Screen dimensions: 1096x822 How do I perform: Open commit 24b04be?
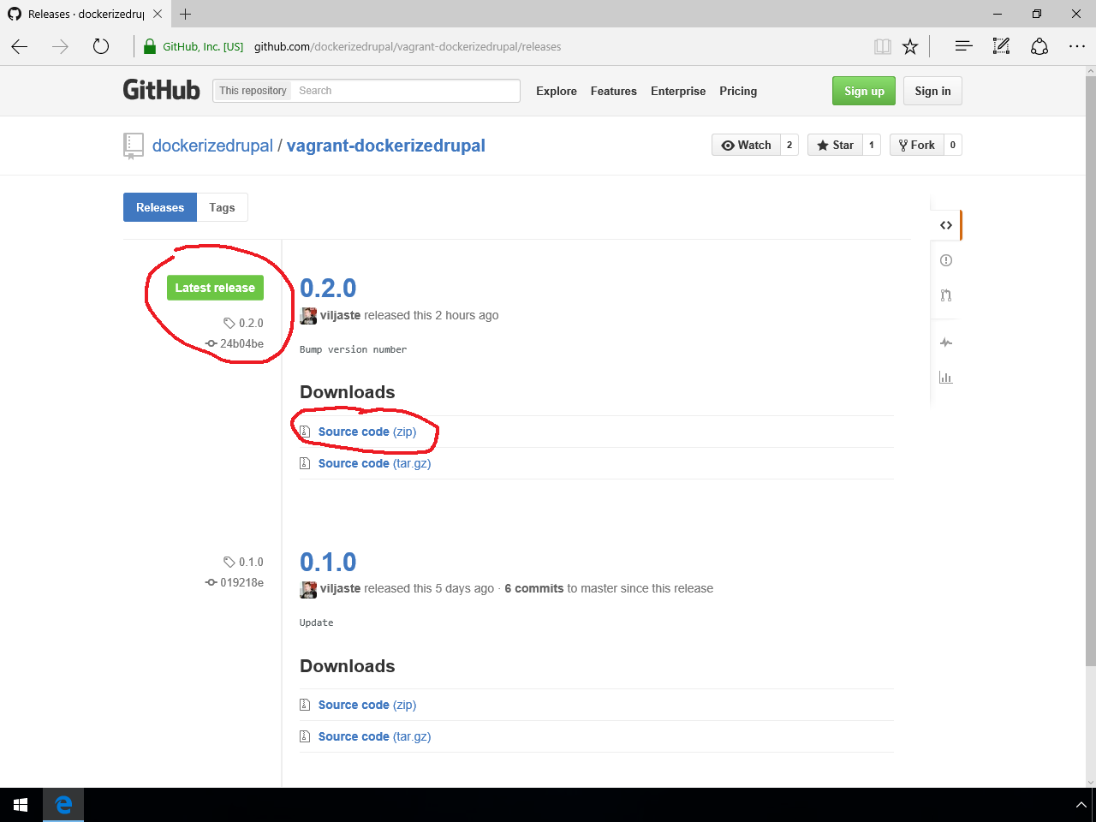(x=235, y=343)
